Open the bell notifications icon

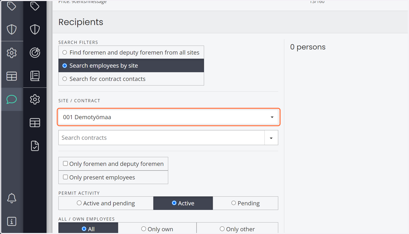point(12,198)
